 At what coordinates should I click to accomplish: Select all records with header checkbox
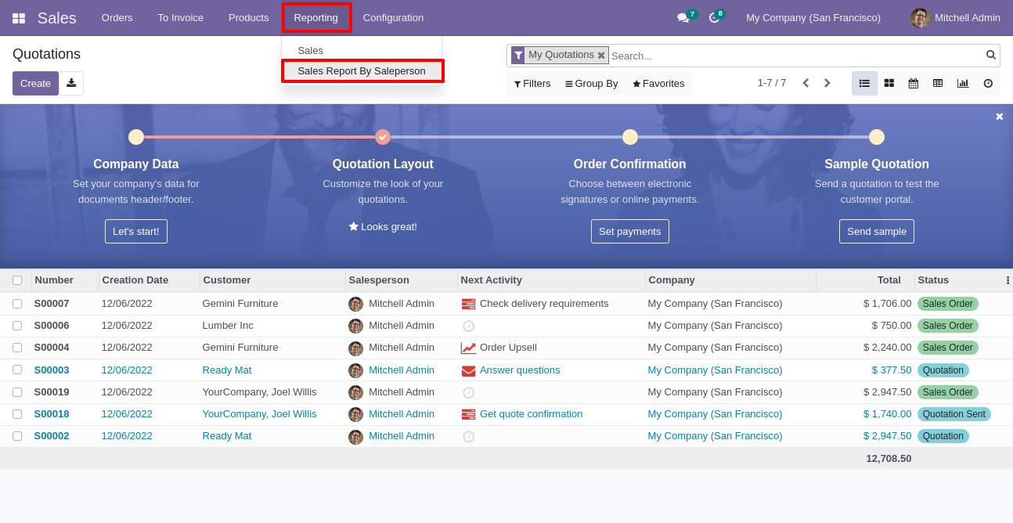click(17, 280)
